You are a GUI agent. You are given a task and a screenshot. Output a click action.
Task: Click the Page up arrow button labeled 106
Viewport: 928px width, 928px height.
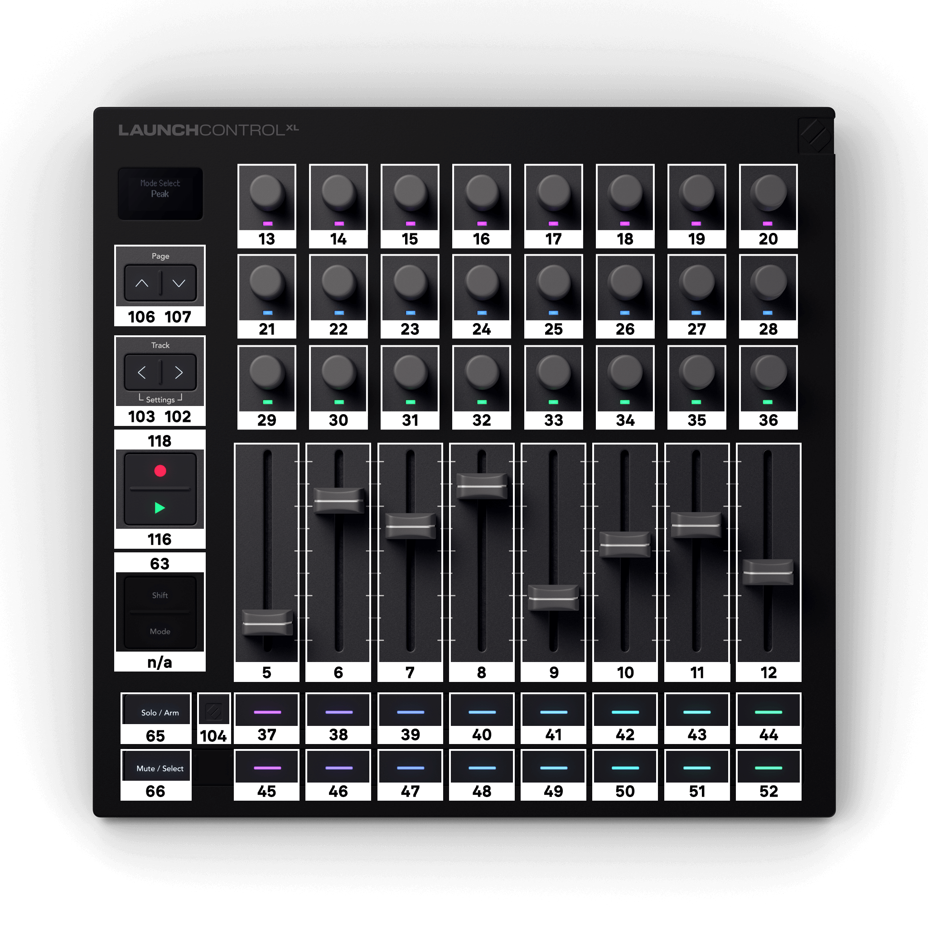coord(142,283)
